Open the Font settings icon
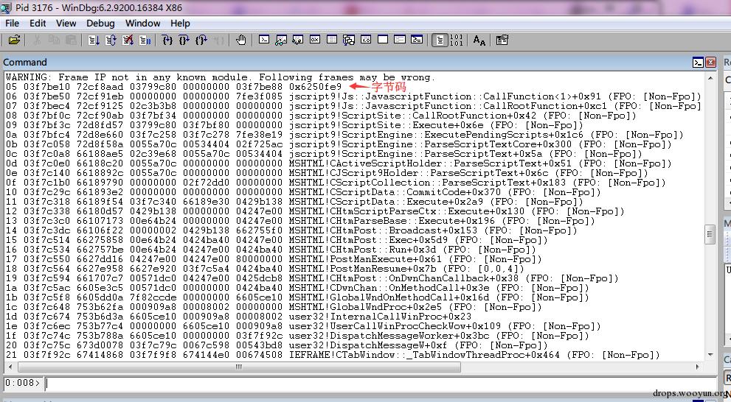731x402 pixels. (x=479, y=40)
